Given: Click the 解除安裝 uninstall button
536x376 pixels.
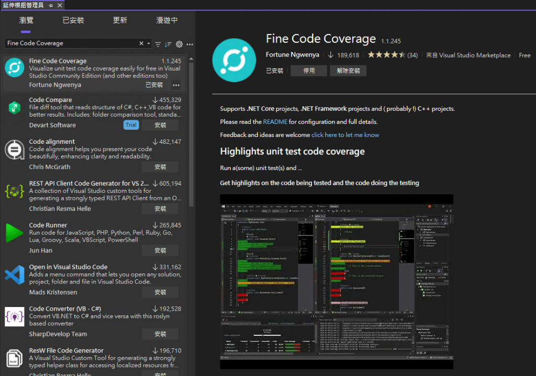Looking at the screenshot, I should 348,71.
